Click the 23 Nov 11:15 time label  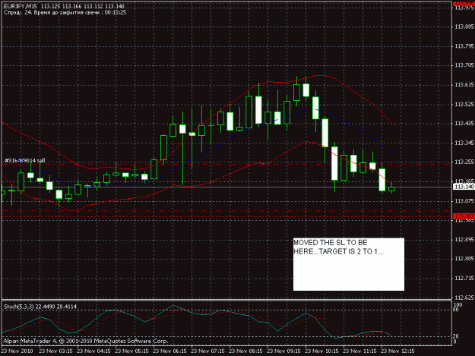pyautogui.click(x=359, y=351)
